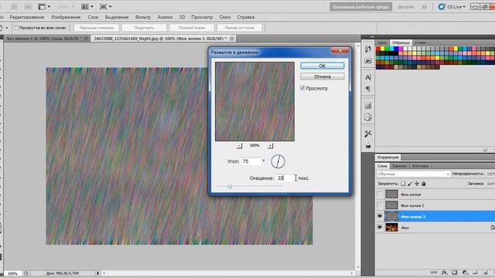Click the Подогнать button
This screenshot has height=278, width=495.
coord(144,28)
